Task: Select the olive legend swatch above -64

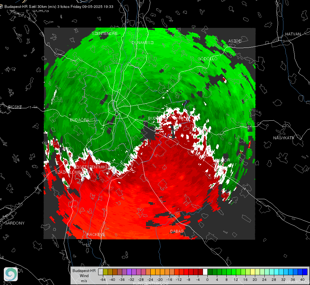Action: (x=105, y=272)
